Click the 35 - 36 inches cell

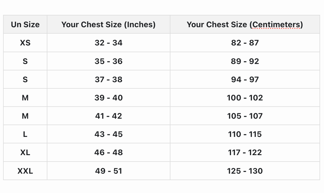tap(108, 61)
